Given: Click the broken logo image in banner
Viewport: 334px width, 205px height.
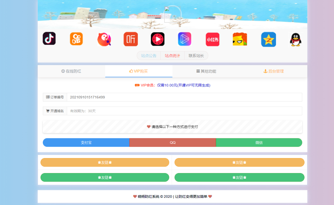Looking at the screenshot, I should tap(172, 14).
